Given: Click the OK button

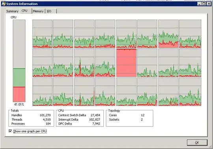Looking at the screenshot, I should (x=197, y=142).
